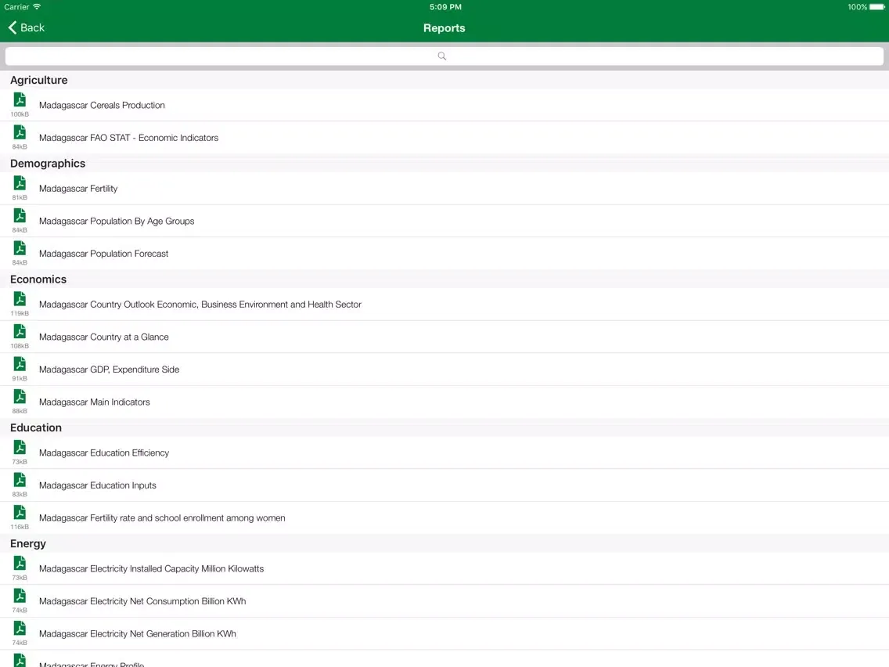Open Electricity Net Generation Billion KWh
The height and width of the screenshot is (667, 889).
point(444,633)
